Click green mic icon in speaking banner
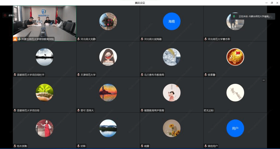 point(234,16)
